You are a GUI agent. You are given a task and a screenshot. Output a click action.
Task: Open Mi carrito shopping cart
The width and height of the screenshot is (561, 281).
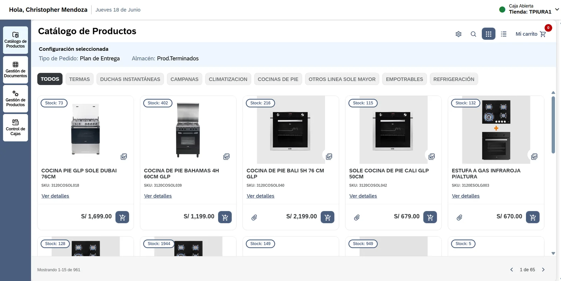(x=531, y=34)
